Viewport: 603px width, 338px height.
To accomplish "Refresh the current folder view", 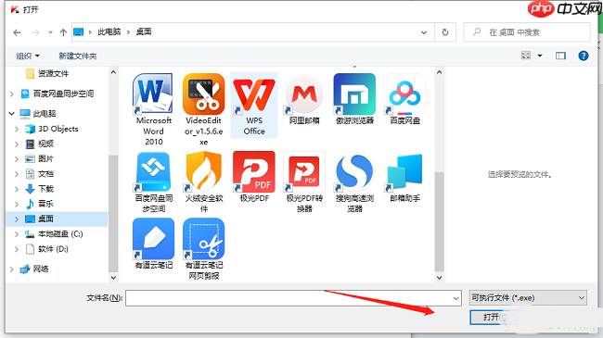I will [x=445, y=32].
